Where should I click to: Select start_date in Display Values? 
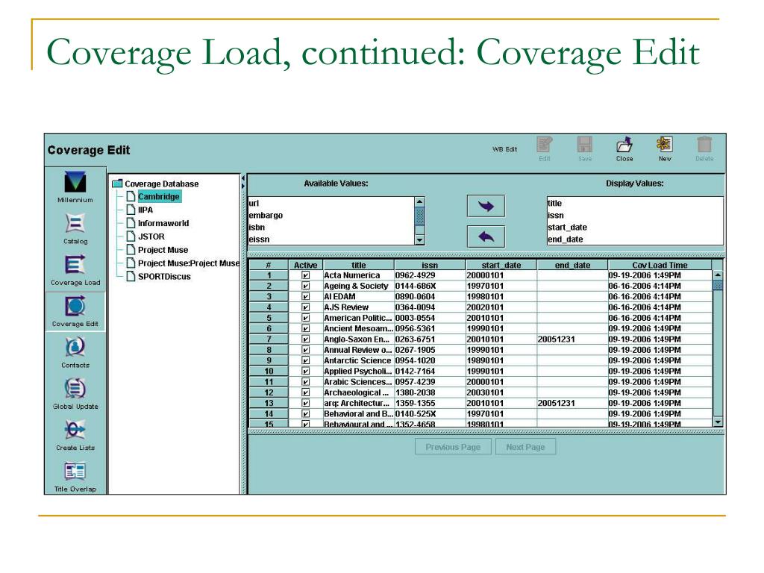(x=567, y=227)
